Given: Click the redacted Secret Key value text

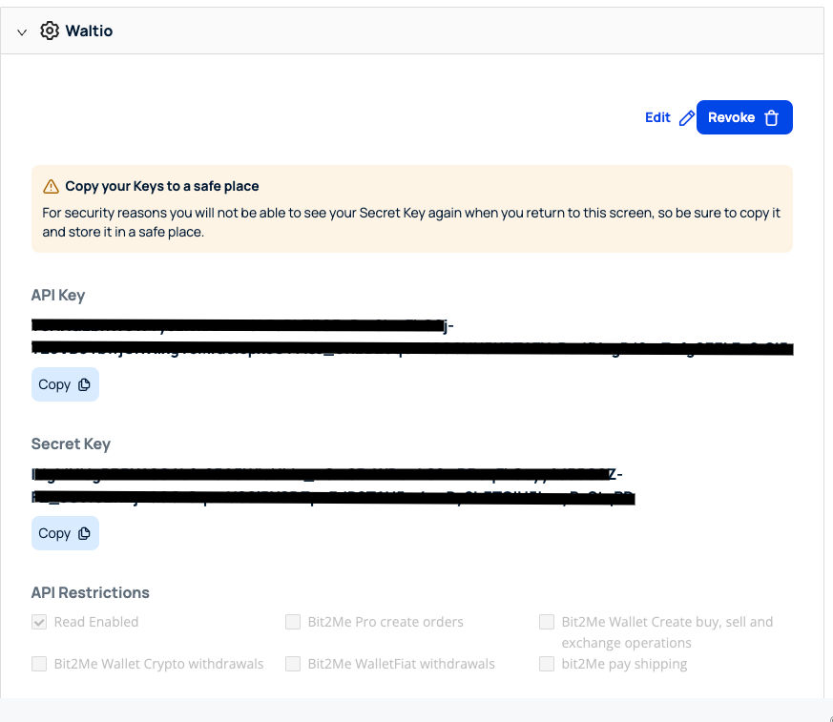Looking at the screenshot, I should tap(329, 485).
